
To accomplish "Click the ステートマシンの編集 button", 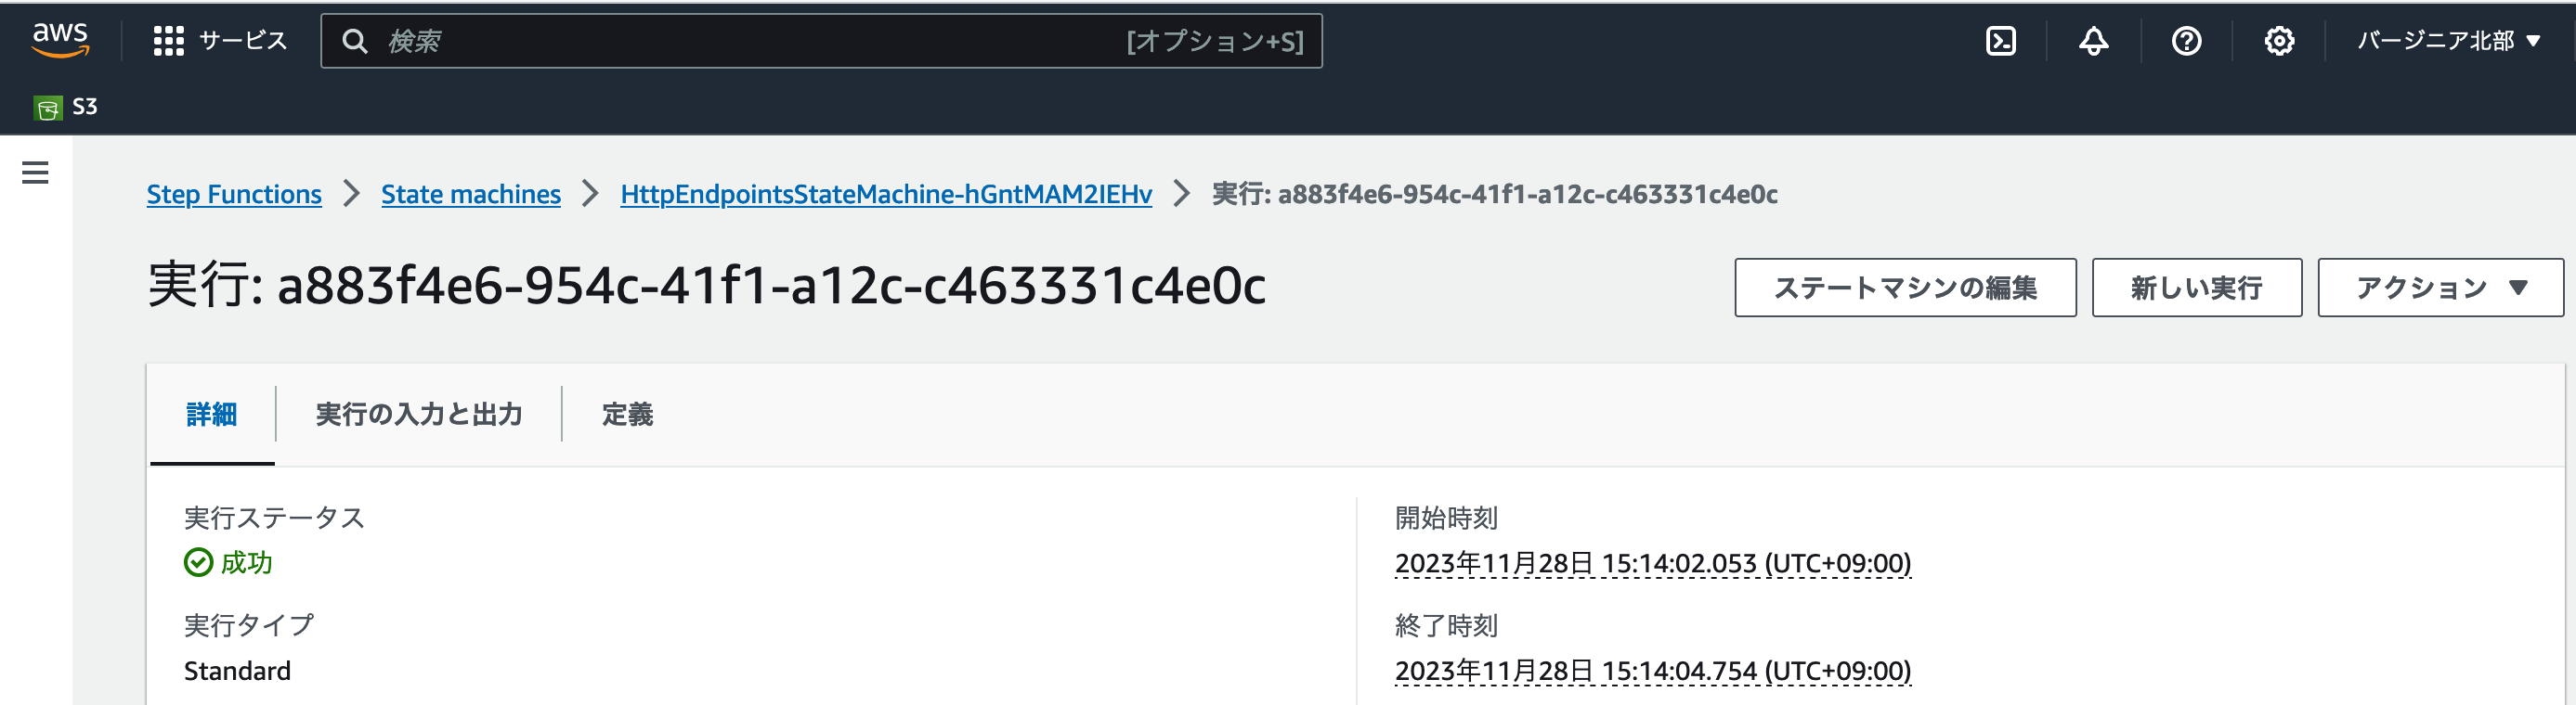I will [x=1905, y=287].
